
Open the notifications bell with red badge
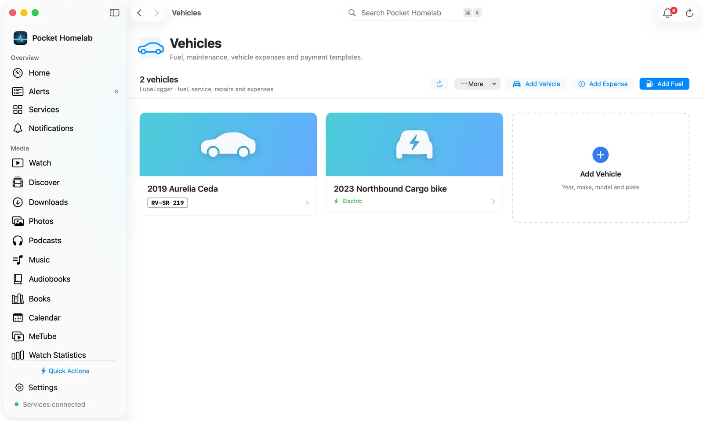[668, 13]
